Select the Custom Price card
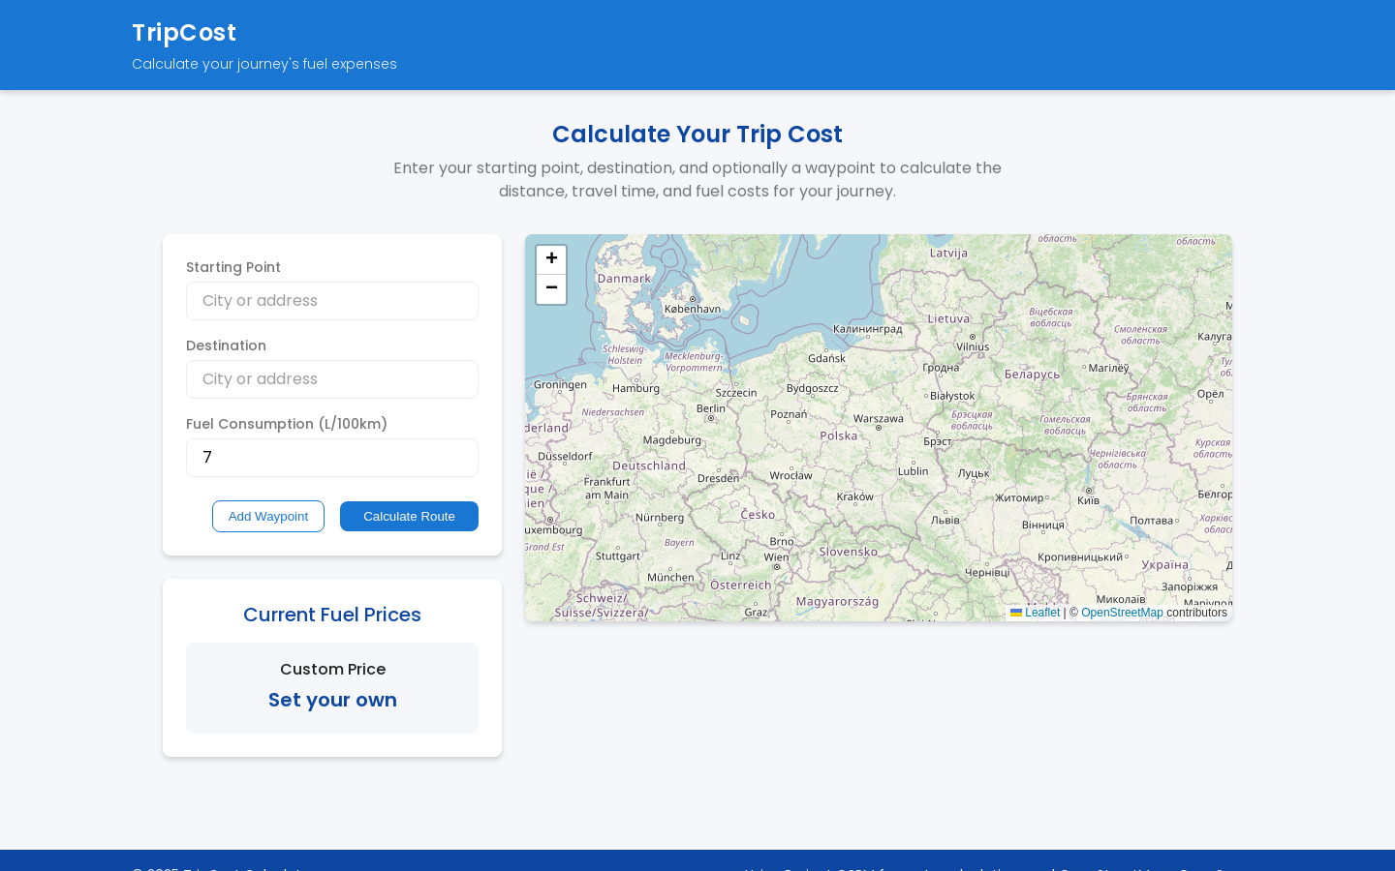This screenshot has width=1395, height=871. pos(332,688)
